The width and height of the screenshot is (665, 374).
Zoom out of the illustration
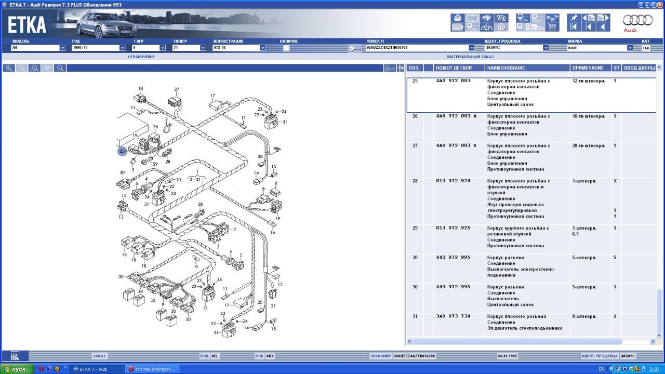(x=22, y=68)
